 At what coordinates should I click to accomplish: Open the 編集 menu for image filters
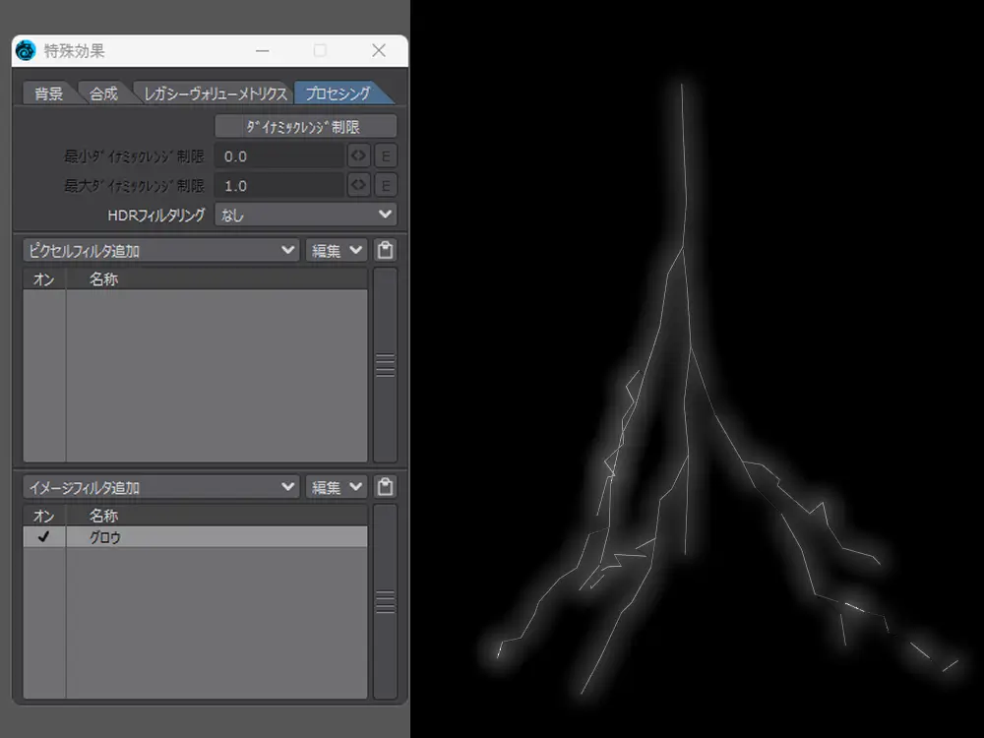[336, 487]
